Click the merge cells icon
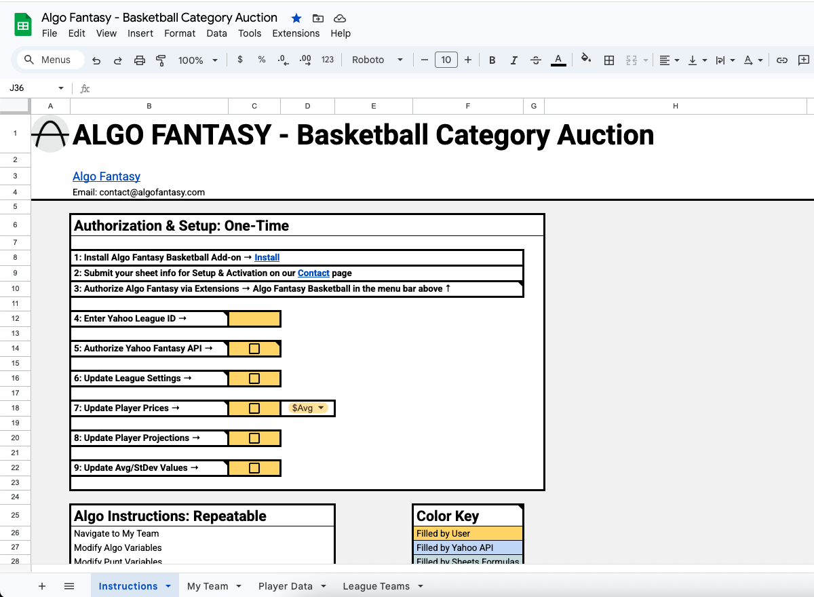 632,60
